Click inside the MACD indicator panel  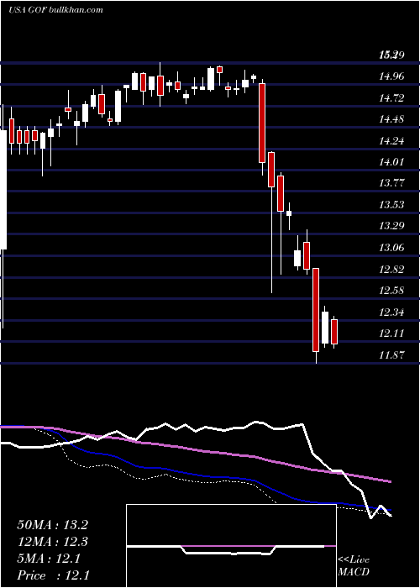[231, 546]
